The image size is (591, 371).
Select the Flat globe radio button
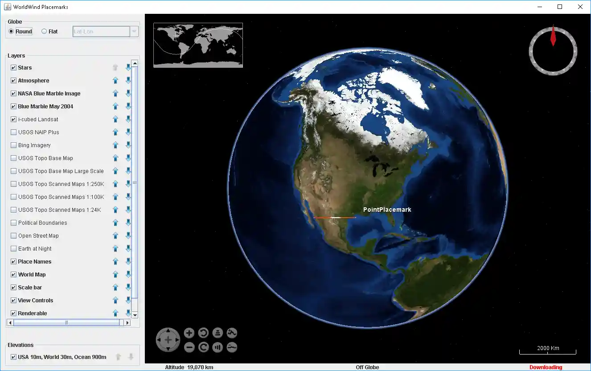tap(44, 32)
